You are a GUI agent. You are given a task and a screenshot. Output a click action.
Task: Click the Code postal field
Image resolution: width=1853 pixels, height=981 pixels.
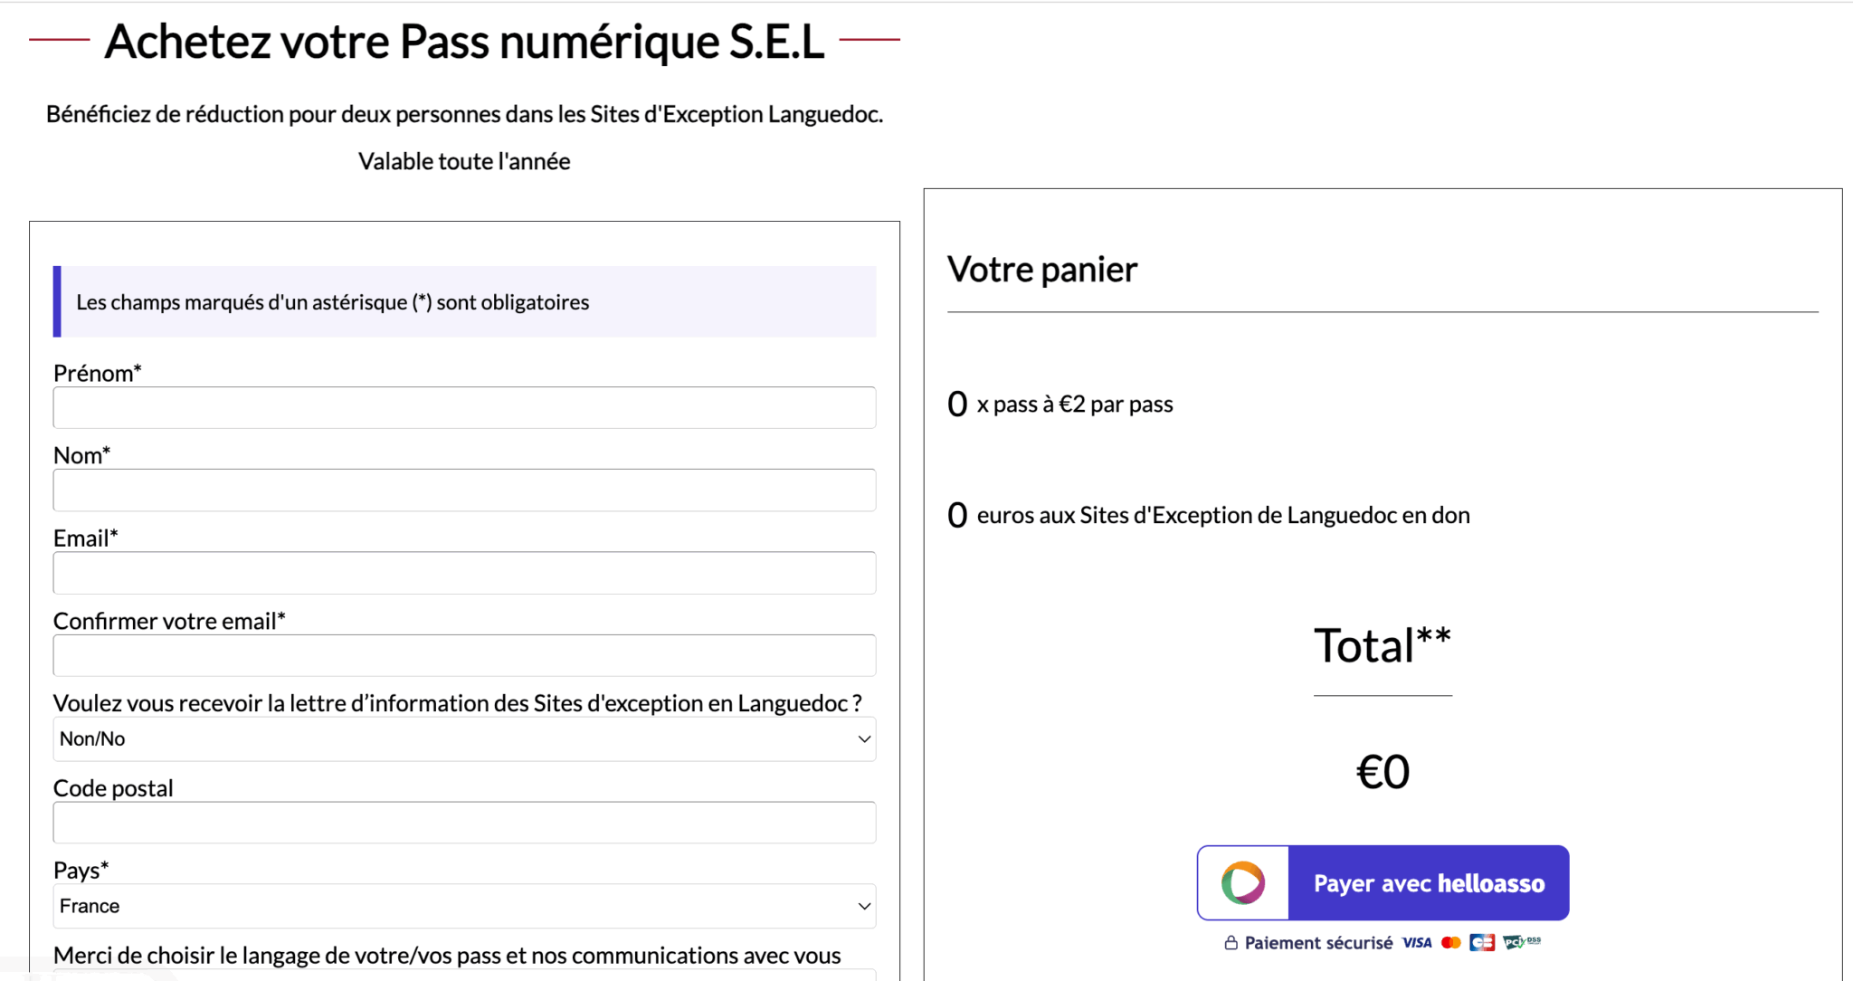pyautogui.click(x=463, y=822)
